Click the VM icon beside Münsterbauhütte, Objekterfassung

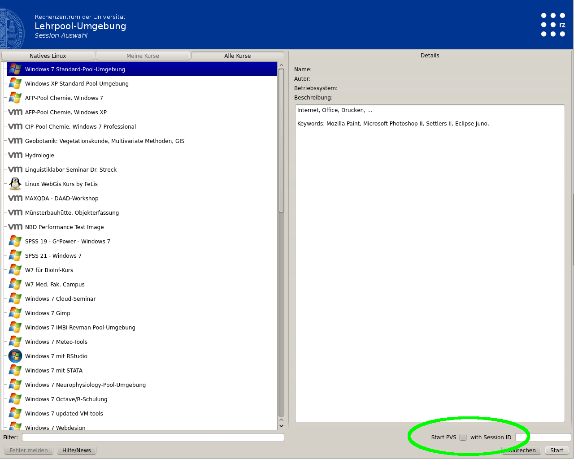pos(15,212)
